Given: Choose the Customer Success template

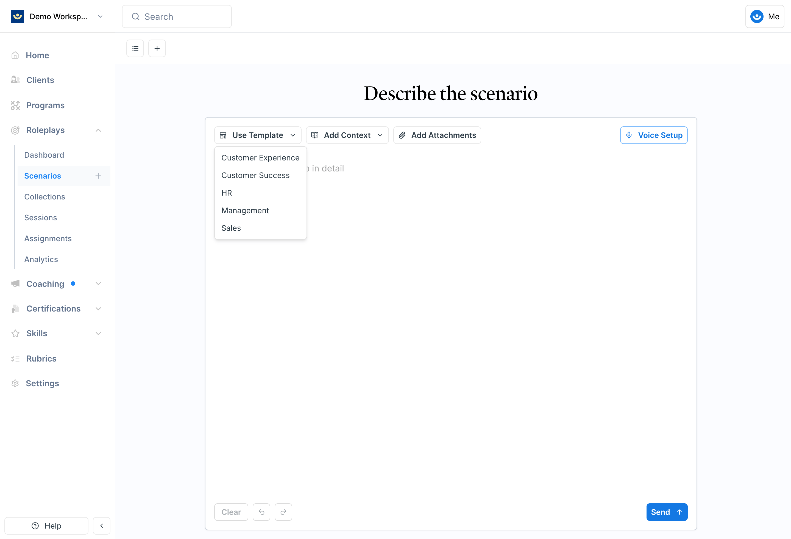Looking at the screenshot, I should [x=260, y=175].
